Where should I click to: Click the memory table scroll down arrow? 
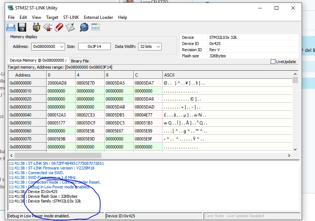point(295,150)
